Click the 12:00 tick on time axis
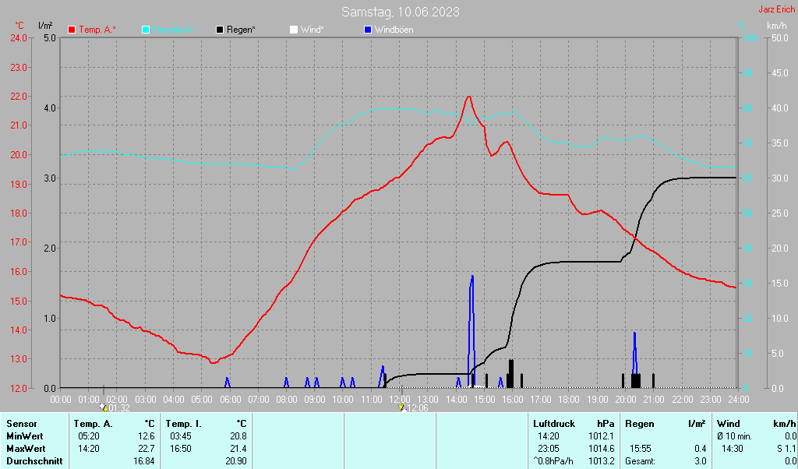 pos(400,400)
